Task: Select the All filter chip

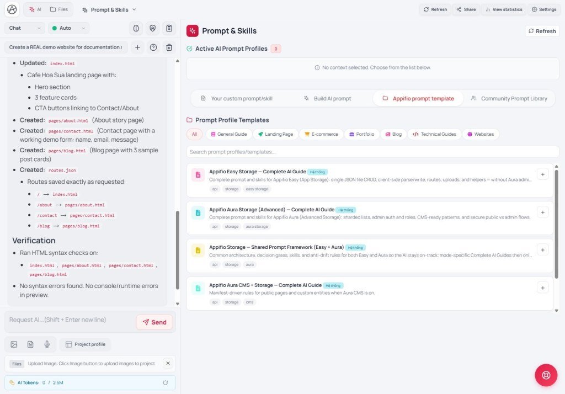Action: tap(195, 134)
